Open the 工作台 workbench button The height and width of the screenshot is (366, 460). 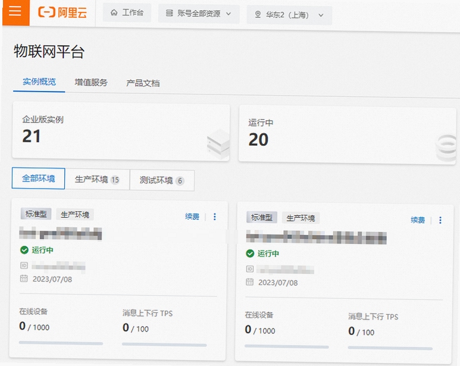coord(127,12)
